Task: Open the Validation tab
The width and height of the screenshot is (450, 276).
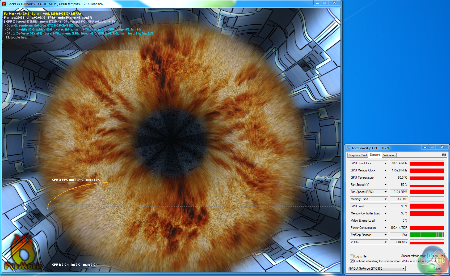Action: point(389,155)
